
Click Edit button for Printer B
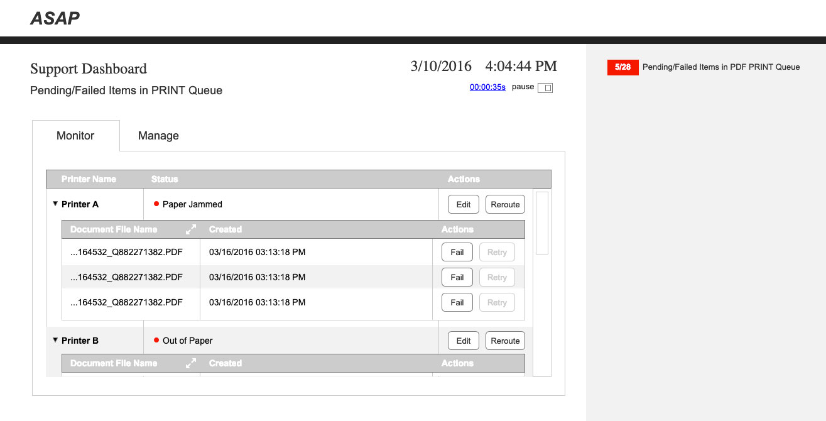[x=464, y=341]
